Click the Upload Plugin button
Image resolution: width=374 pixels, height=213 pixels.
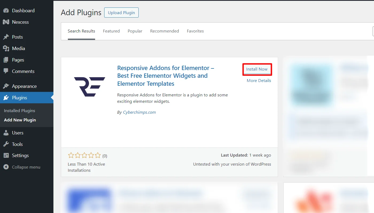121,13
